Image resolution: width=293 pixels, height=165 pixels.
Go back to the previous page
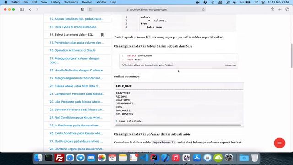[x=30, y=9]
